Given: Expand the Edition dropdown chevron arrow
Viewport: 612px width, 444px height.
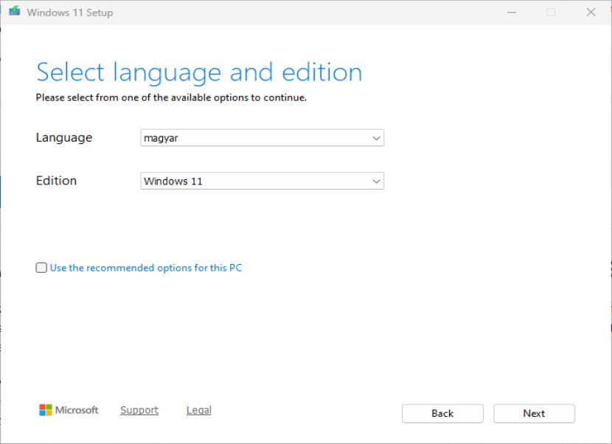Looking at the screenshot, I should tap(376, 181).
